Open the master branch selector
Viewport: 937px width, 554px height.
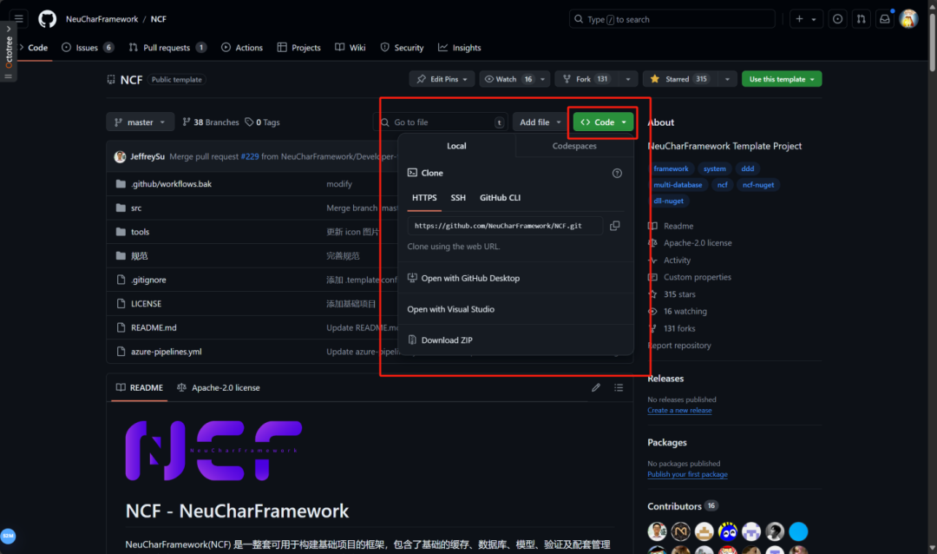click(x=141, y=122)
